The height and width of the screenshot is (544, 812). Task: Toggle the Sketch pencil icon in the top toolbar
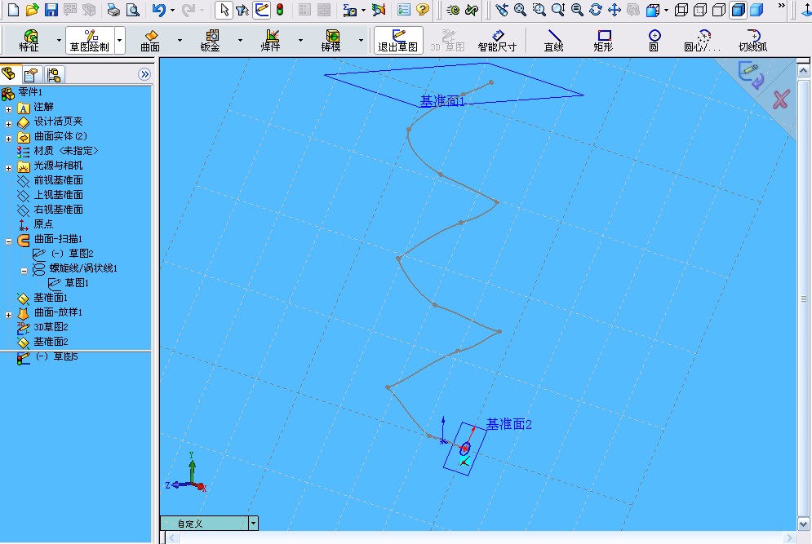pos(261,9)
